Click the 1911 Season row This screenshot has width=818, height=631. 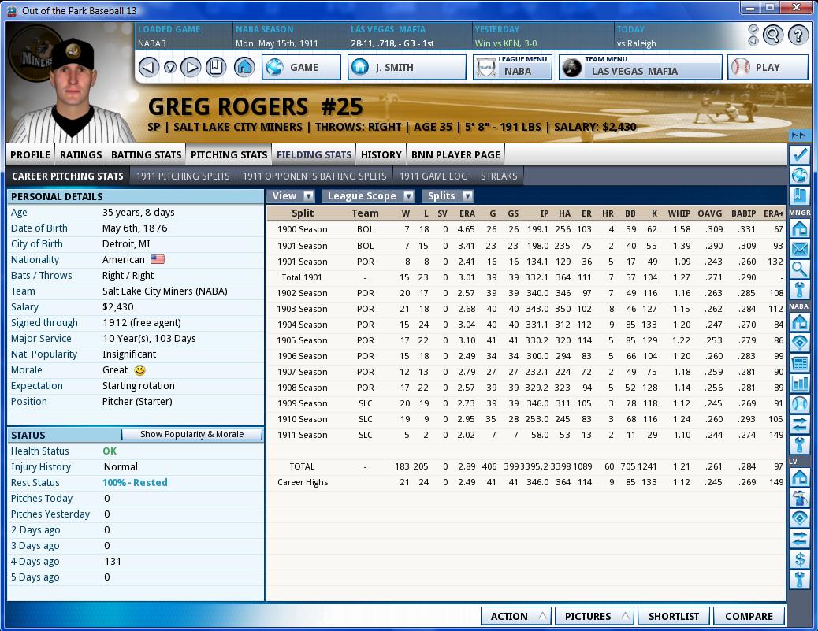click(x=526, y=435)
